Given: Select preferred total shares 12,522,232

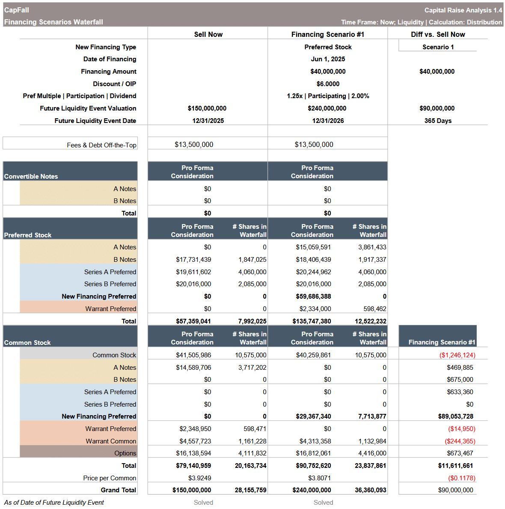Looking at the screenshot, I should tap(370, 321).
